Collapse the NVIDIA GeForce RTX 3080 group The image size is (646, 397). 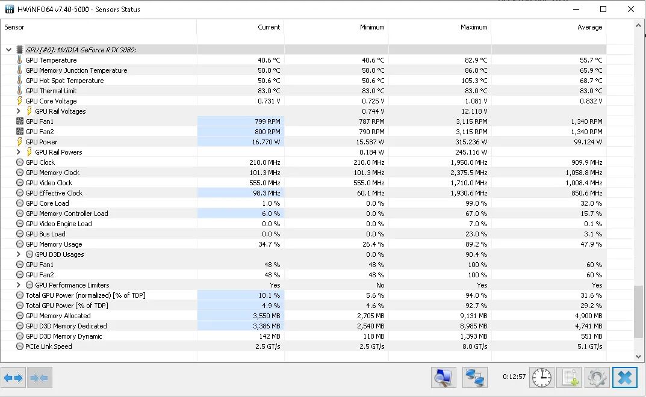[8, 50]
